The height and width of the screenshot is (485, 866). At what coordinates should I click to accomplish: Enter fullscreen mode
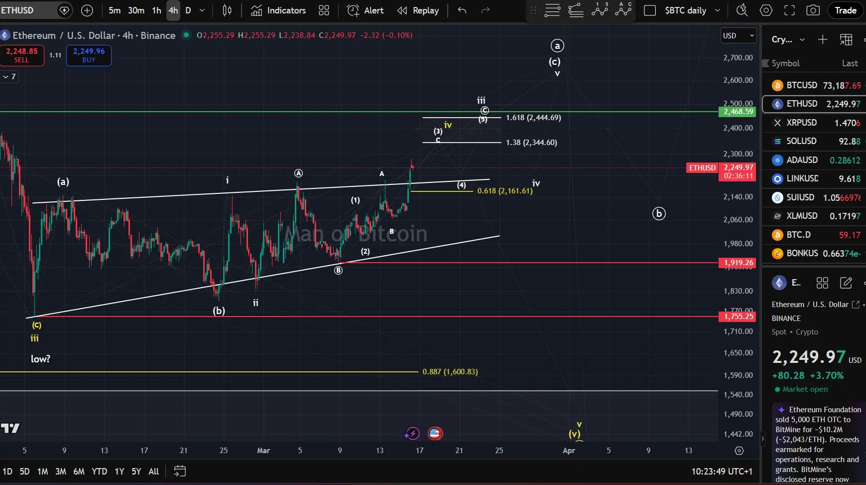click(790, 10)
